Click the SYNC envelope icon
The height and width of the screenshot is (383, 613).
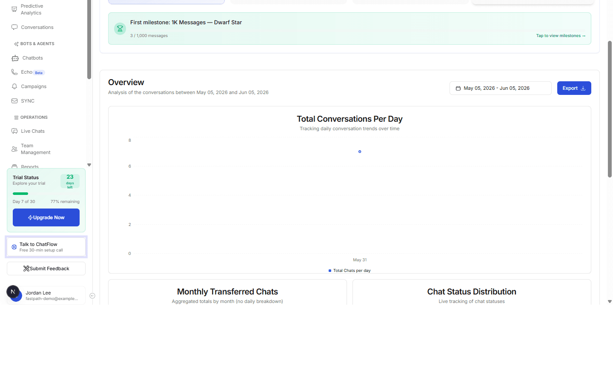(x=14, y=101)
